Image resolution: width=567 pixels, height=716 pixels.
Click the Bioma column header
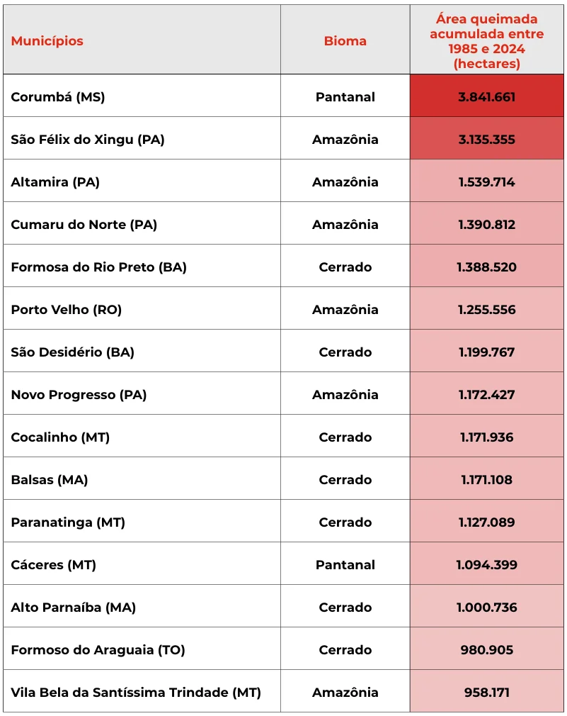pyautogui.click(x=345, y=40)
